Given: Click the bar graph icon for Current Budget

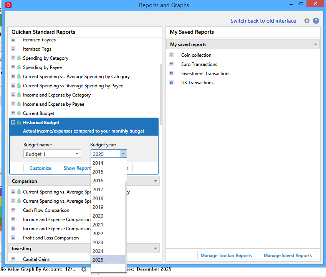Looking at the screenshot, I should click(x=19, y=113).
